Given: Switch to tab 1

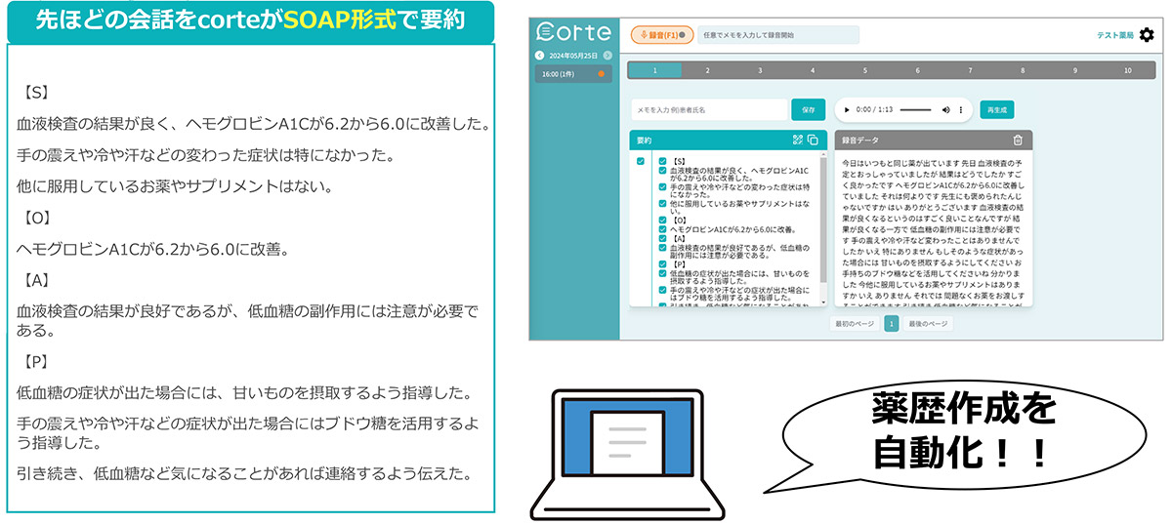Looking at the screenshot, I should click(x=654, y=70).
